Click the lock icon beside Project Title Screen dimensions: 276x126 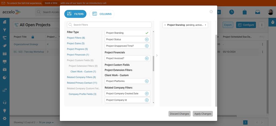tap(33, 37)
